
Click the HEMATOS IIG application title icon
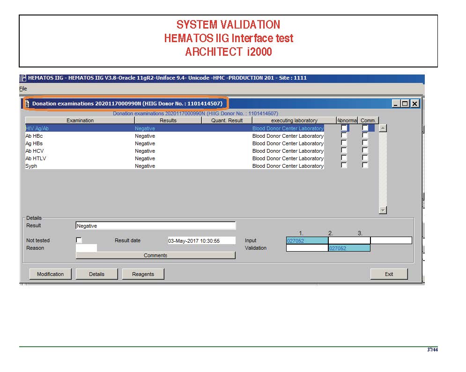pos(22,78)
